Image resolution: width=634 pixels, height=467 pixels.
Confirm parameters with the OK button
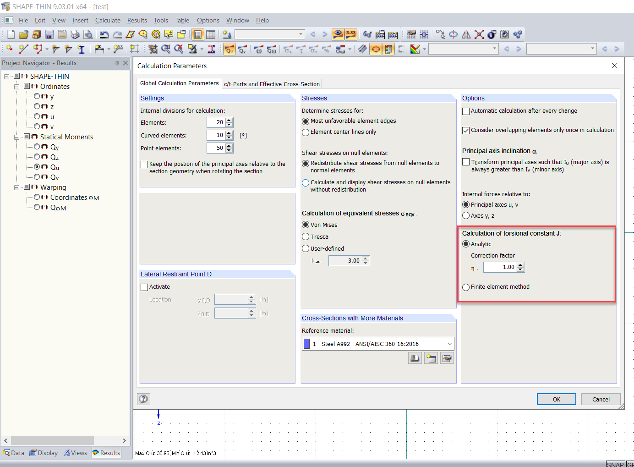556,399
